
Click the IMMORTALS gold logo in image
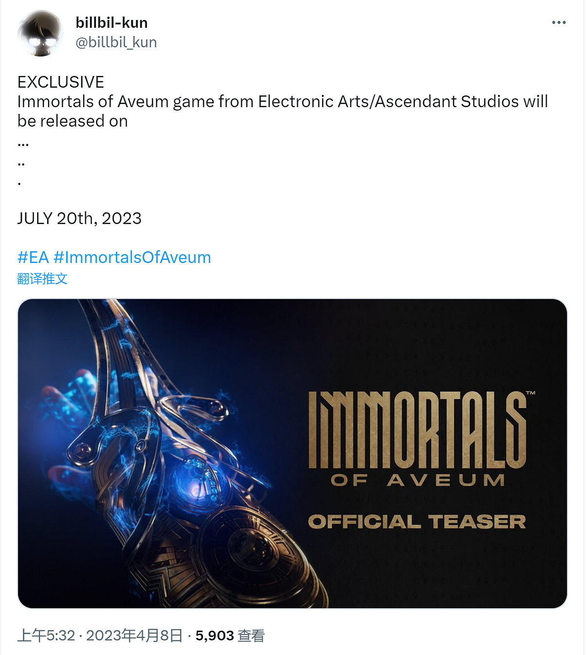tap(418, 429)
